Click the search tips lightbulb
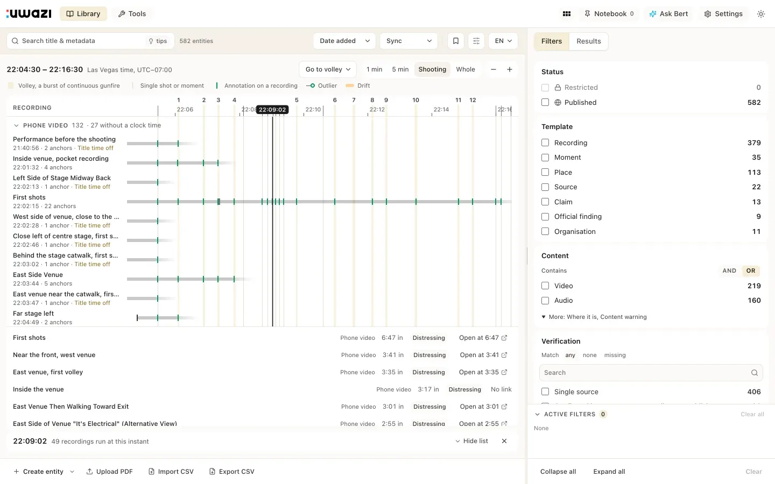The width and height of the screenshot is (775, 484). pyautogui.click(x=158, y=41)
